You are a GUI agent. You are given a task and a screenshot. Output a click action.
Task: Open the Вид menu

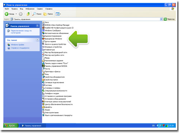(21, 9)
